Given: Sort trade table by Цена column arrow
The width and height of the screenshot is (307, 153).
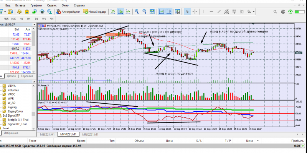Looking at the screenshot, I should 257,140.
